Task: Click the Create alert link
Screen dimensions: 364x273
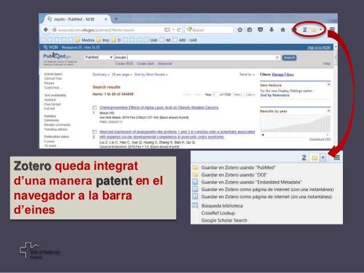Action: 145,64
